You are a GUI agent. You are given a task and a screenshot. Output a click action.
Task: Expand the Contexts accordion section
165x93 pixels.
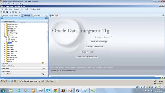(x=1, y=63)
